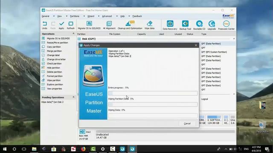Select the Disk2 Basic MBR disk icon
This screenshot has height=153, width=273.
tap(82, 132)
